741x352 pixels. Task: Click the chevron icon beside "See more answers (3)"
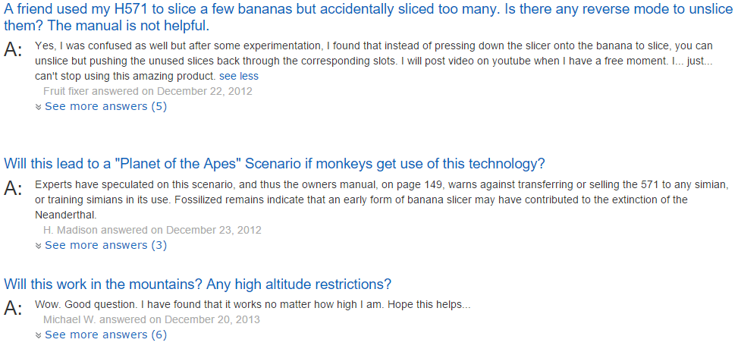tap(39, 246)
